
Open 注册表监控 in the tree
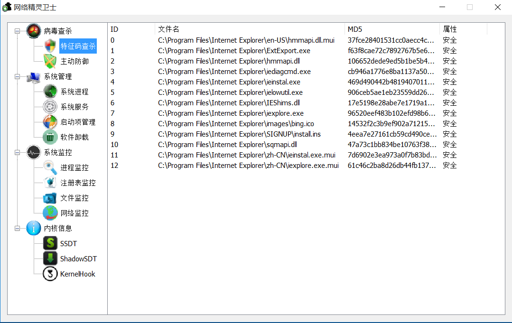78,183
